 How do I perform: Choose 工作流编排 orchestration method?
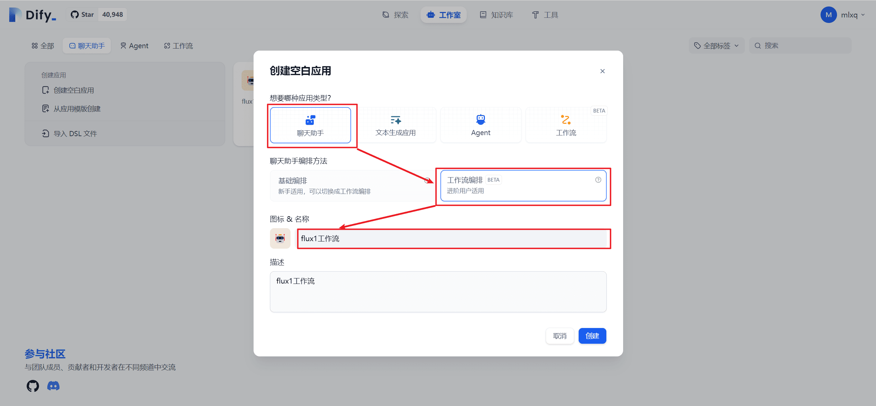point(523,186)
